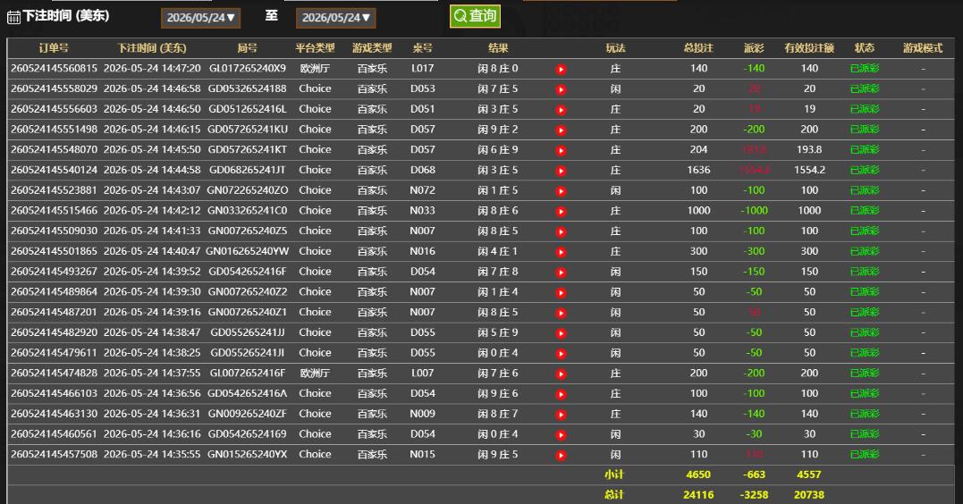
Task: Open the start date dropdown 2026/05/24
Action: 200,18
